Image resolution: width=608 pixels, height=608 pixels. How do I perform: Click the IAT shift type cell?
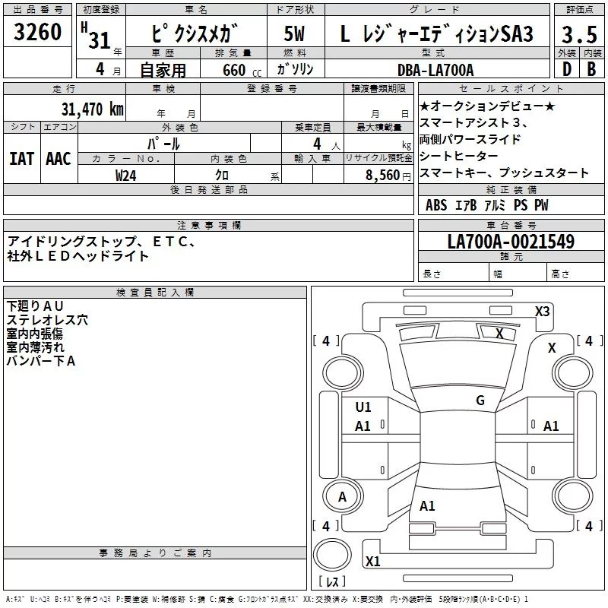tap(21, 158)
